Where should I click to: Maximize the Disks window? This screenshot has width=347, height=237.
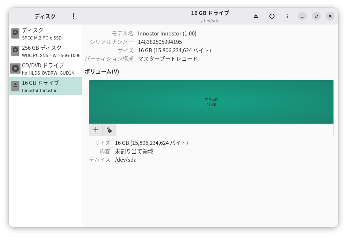316,16
